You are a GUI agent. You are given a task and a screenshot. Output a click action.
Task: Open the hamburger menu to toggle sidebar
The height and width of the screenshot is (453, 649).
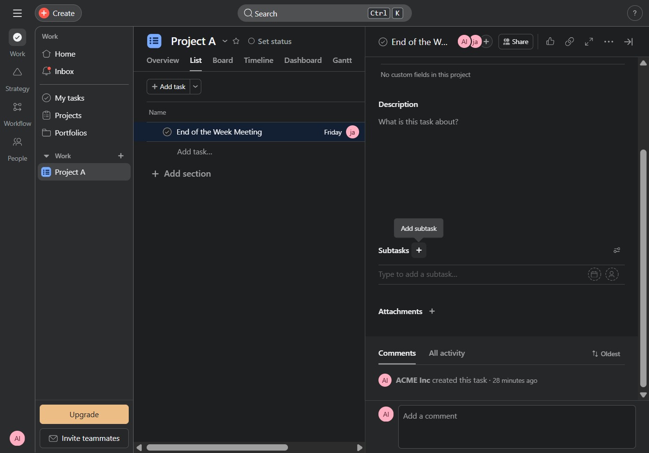coord(17,13)
